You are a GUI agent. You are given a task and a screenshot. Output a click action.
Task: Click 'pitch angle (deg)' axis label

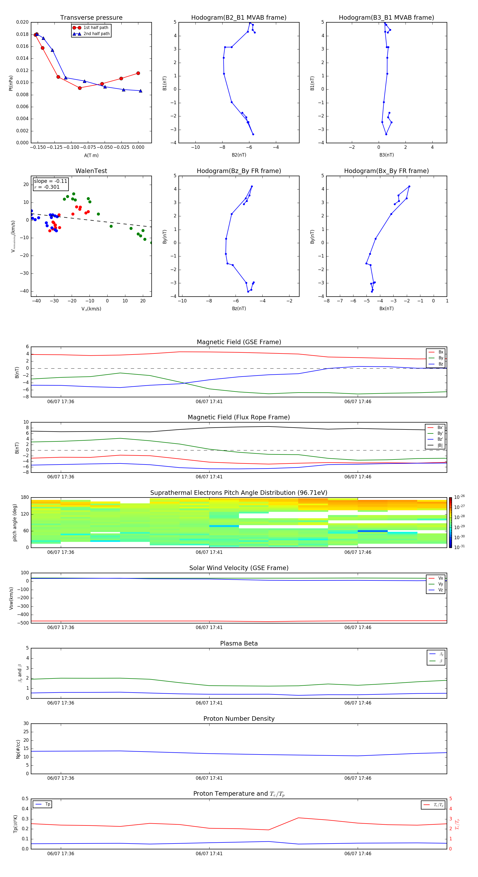pyautogui.click(x=15, y=522)
